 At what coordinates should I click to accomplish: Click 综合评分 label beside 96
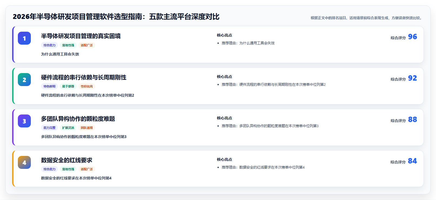click(398, 38)
